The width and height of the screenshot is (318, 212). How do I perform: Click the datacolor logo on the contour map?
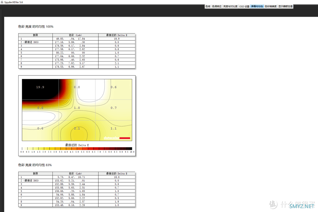pyautogui.click(x=117, y=138)
